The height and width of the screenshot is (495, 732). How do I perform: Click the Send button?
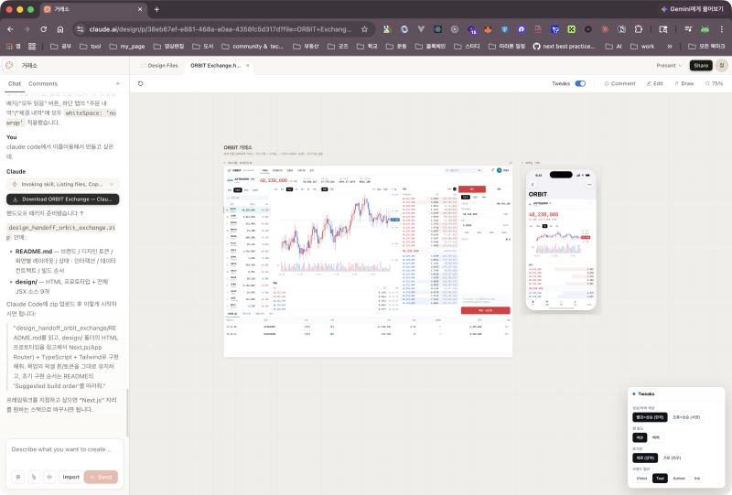point(101,477)
